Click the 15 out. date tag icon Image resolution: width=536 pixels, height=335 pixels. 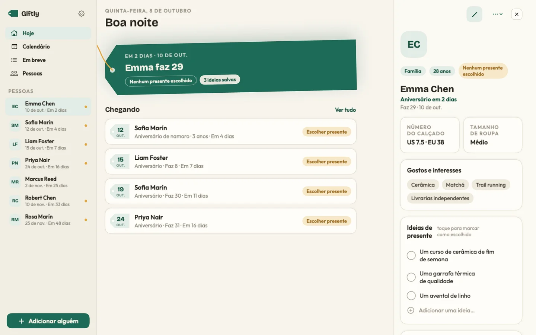click(x=120, y=162)
